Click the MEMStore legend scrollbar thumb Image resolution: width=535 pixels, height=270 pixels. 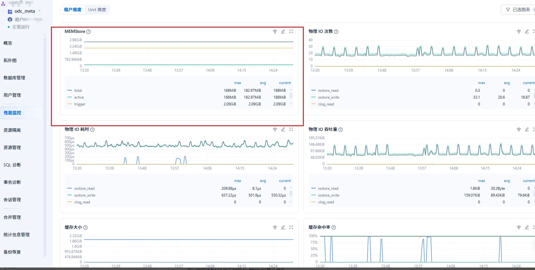[x=291, y=95]
